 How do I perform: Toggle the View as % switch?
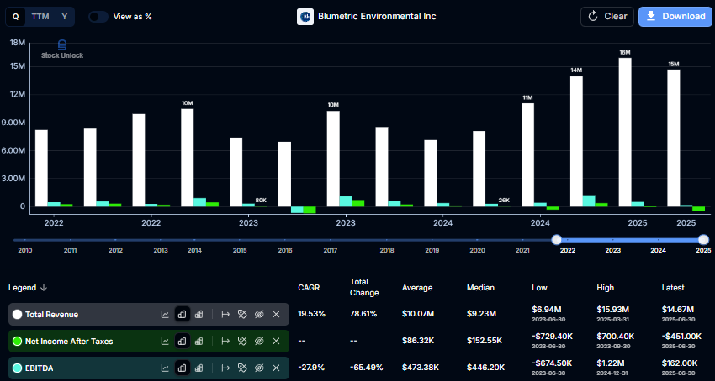click(98, 17)
